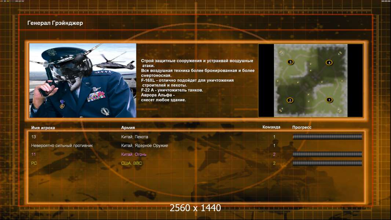Click army 'Китай, Огонь'
Screen dimensions: 391x220
134,154
